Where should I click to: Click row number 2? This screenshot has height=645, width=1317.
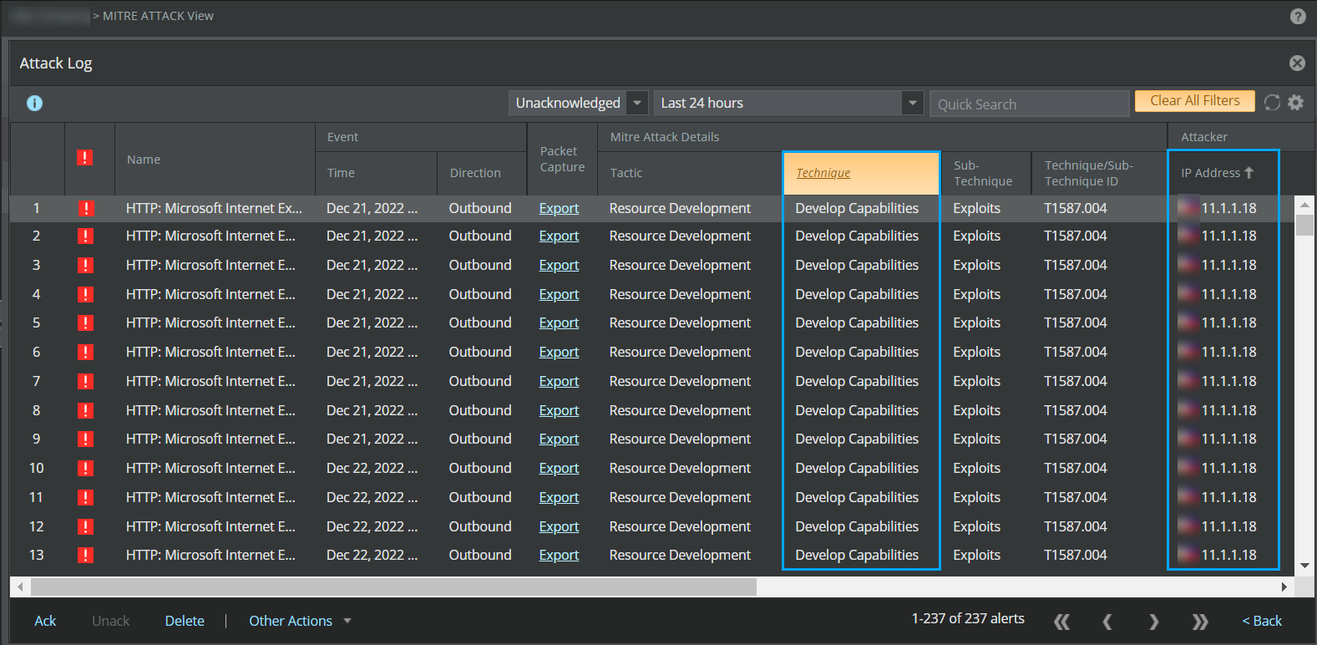[x=36, y=236]
